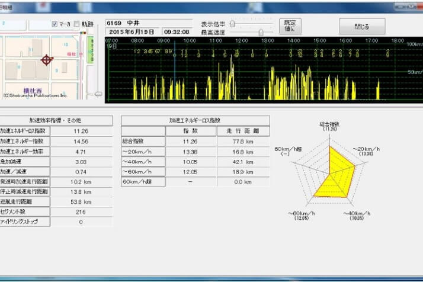Image resolution: width=423 pixels, height=282 pixels.
Task: Click the segment count value 216
Action: [x=81, y=212]
